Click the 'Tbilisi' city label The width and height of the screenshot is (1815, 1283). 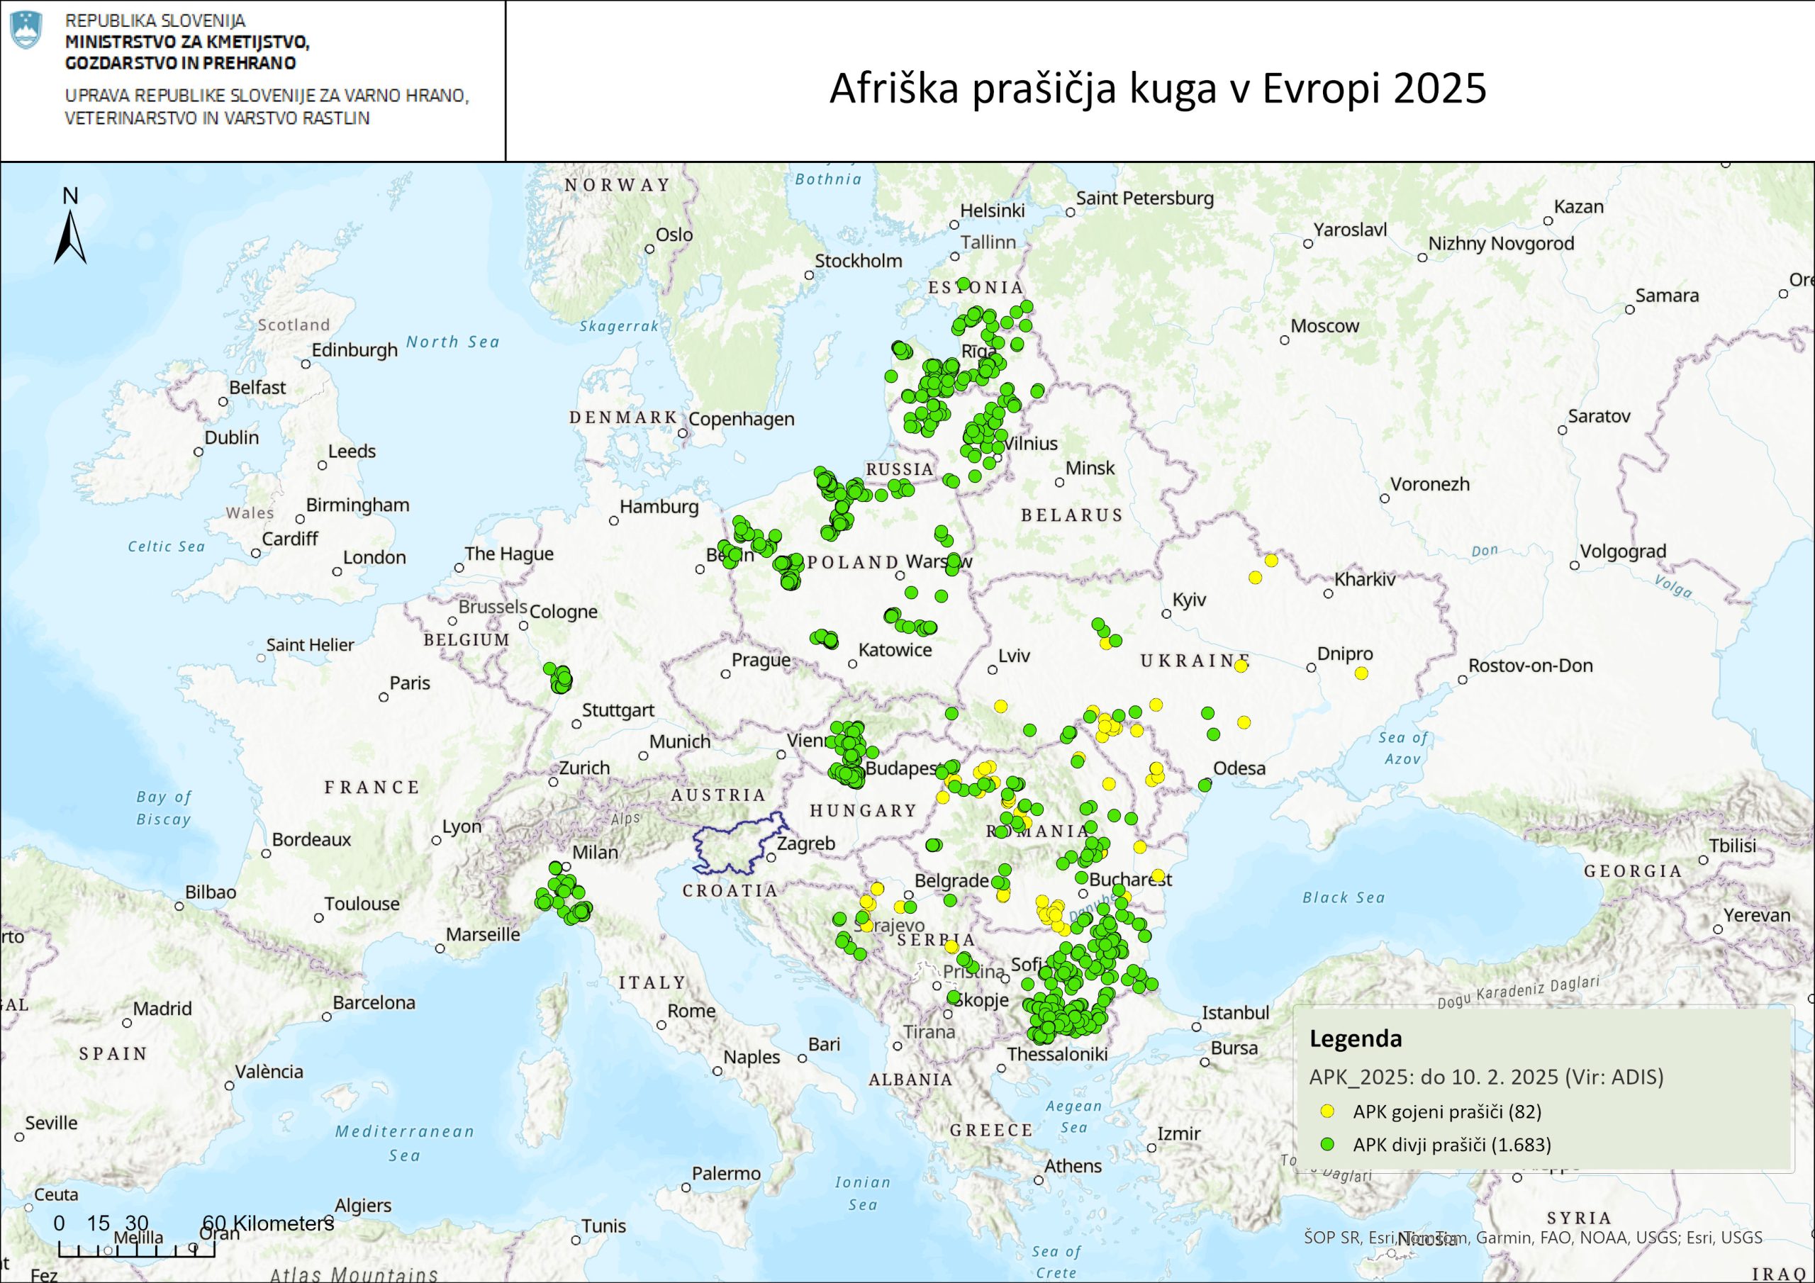[x=1733, y=845]
